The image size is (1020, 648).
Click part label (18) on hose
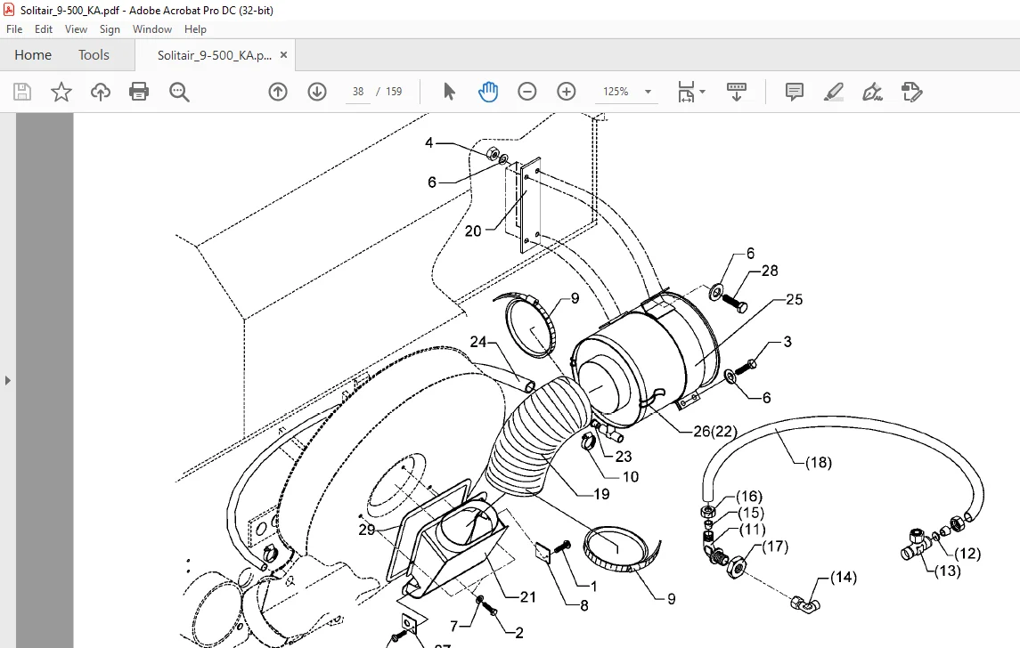coord(819,463)
